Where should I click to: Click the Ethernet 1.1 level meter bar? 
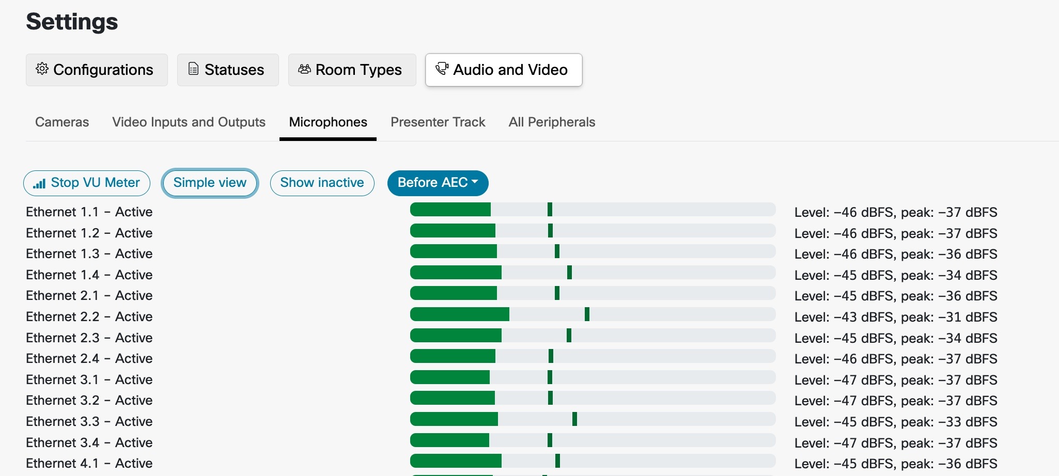click(x=592, y=210)
